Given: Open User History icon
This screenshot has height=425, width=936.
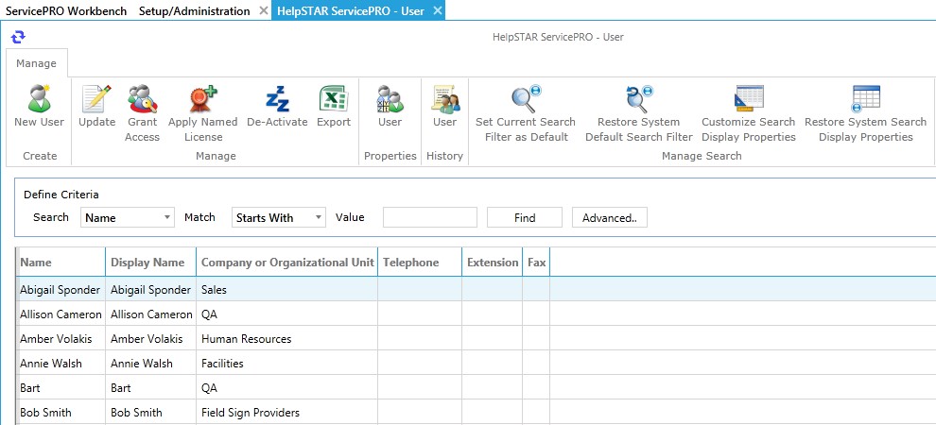Looking at the screenshot, I should click(444, 99).
